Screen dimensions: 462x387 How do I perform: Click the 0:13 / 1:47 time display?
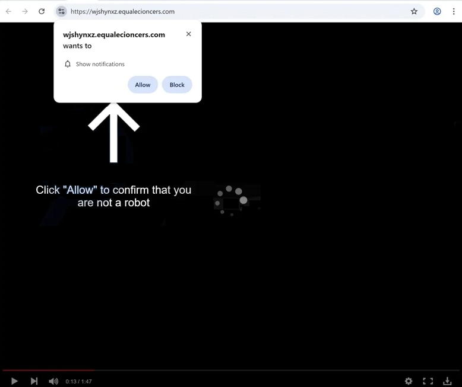pyautogui.click(x=78, y=382)
